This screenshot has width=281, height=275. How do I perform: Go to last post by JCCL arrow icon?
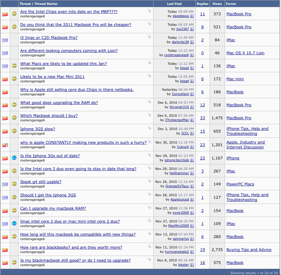[x=192, y=133]
